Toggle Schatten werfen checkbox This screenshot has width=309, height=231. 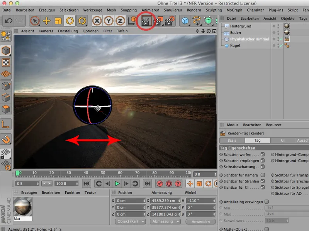263,154
